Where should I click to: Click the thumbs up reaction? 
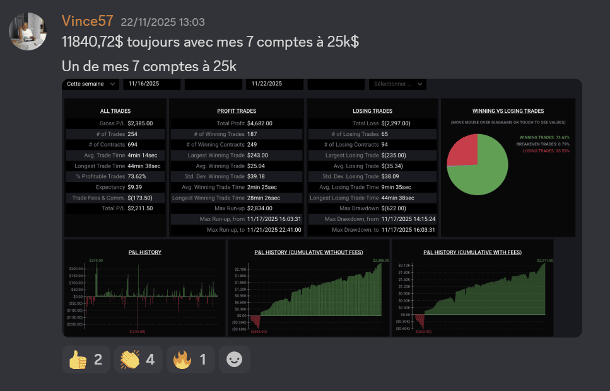pos(85,360)
